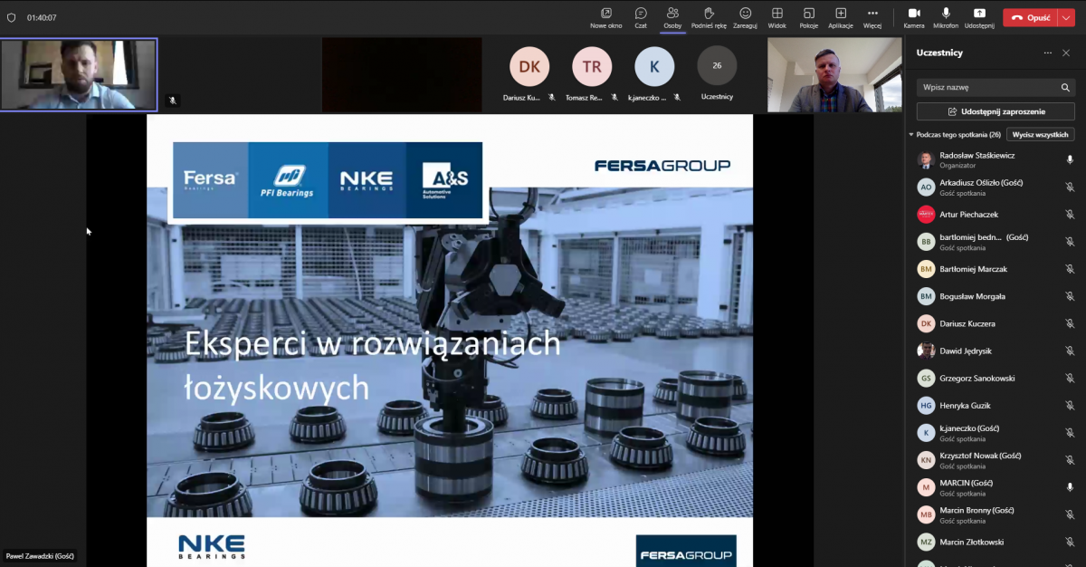Toggle the Kamera camera on or off

click(914, 17)
